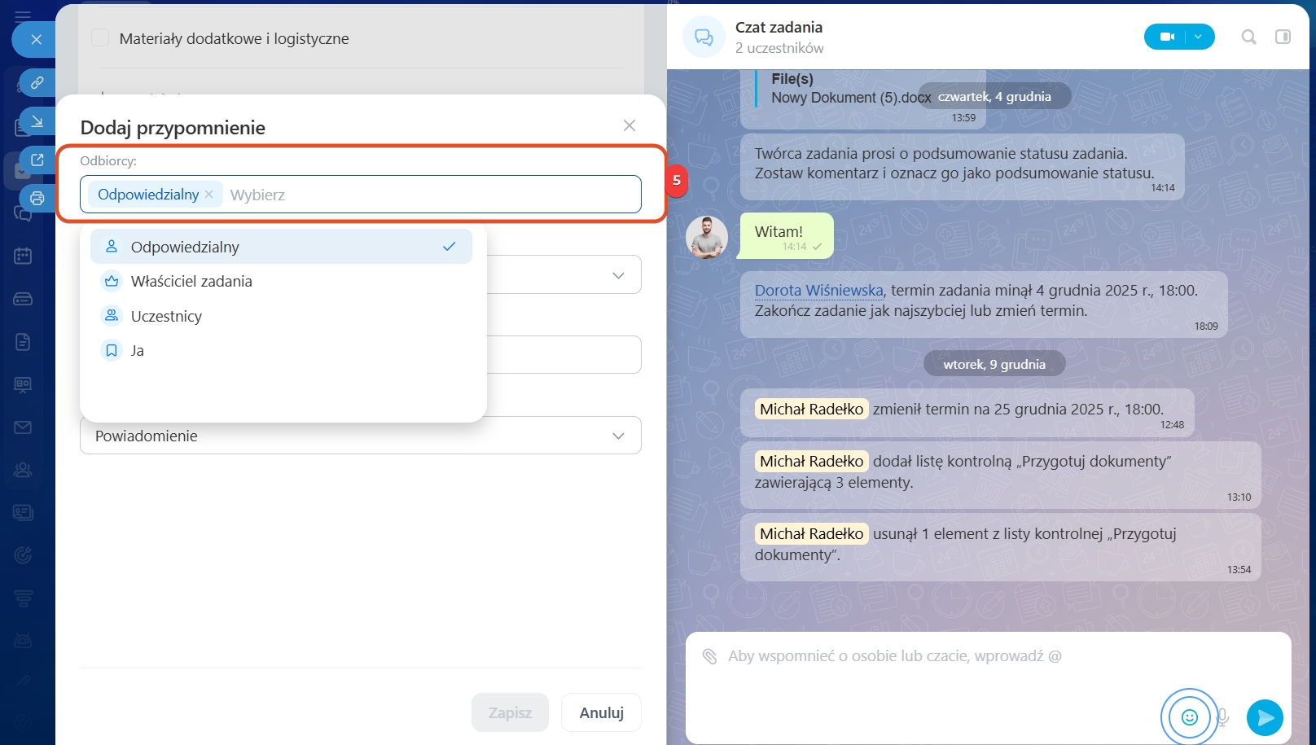Click Michał Radełko mention in the usunął 1 element message

(x=811, y=533)
